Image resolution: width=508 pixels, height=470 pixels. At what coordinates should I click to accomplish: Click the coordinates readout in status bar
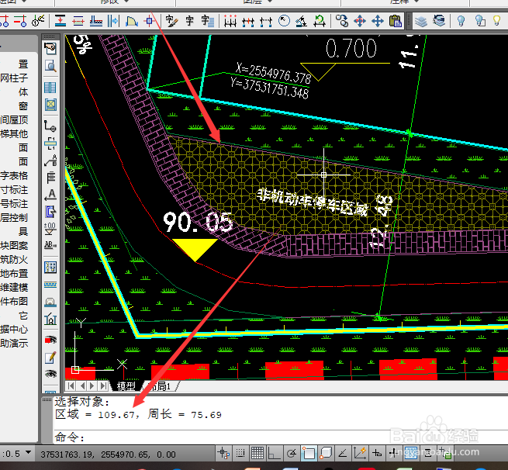pyautogui.click(x=108, y=454)
